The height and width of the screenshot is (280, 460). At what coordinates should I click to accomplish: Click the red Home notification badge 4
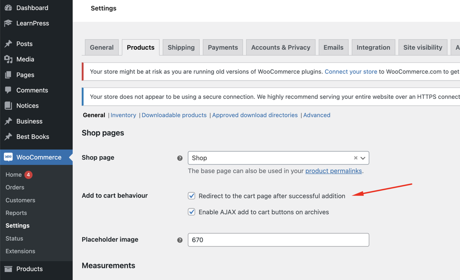click(x=29, y=174)
